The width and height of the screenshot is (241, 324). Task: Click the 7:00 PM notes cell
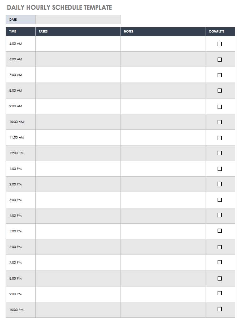(163, 263)
